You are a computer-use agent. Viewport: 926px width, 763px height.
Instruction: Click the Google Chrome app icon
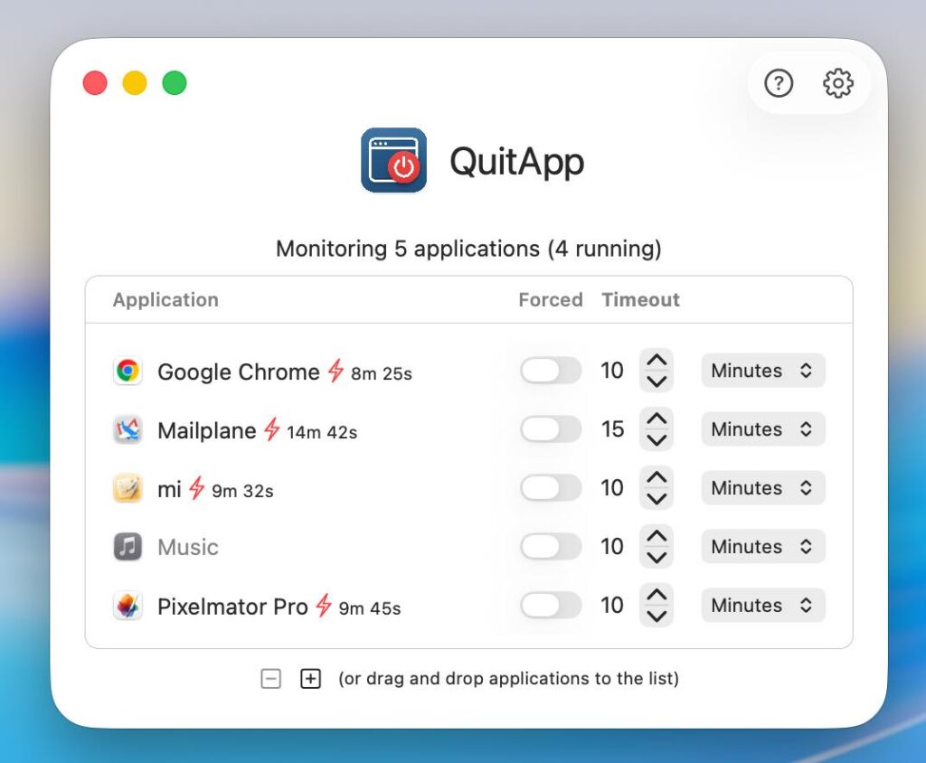pyautogui.click(x=128, y=372)
